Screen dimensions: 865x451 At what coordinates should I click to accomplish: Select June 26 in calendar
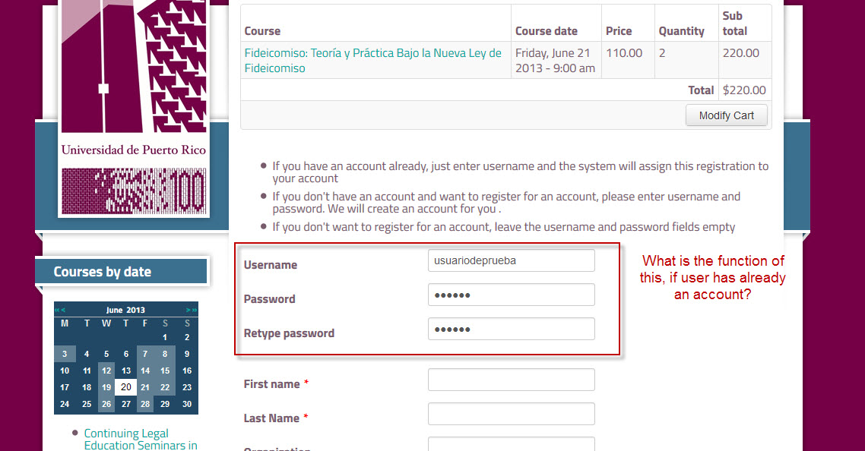106,404
